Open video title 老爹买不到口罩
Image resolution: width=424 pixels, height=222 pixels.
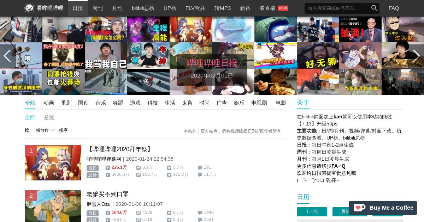[107, 194]
